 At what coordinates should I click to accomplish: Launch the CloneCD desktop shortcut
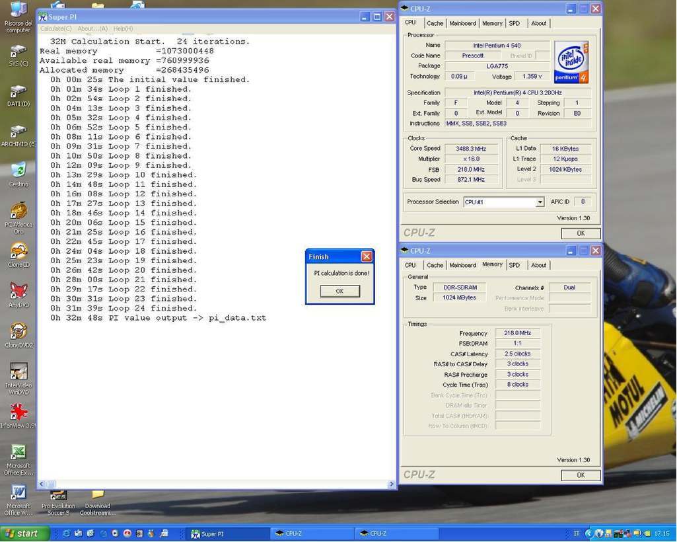pos(18,252)
